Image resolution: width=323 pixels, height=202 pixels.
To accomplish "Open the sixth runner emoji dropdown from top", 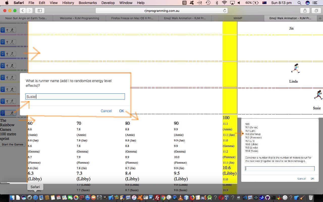I will pyautogui.click(x=8, y=89).
